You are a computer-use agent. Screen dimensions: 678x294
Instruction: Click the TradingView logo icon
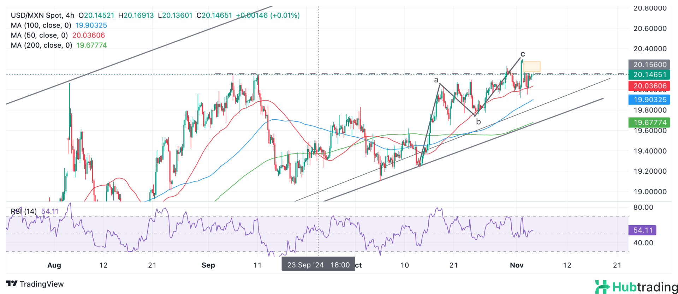(12, 284)
